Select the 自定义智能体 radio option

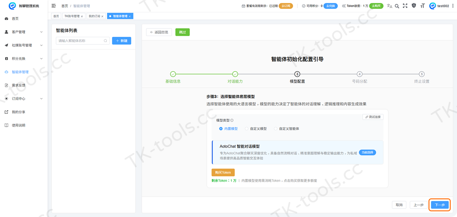coord(286,129)
